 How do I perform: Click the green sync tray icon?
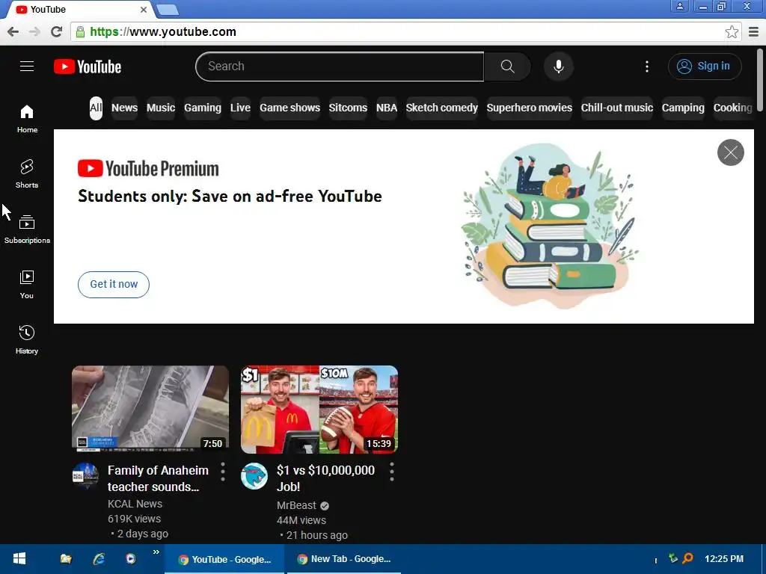672,558
